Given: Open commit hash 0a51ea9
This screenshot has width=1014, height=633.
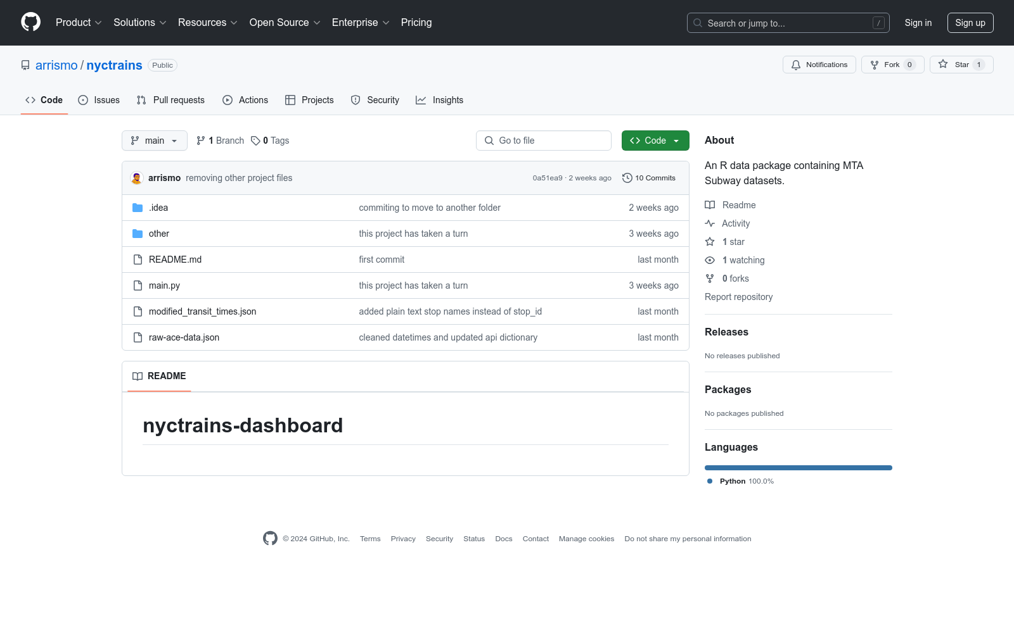Looking at the screenshot, I should (548, 178).
